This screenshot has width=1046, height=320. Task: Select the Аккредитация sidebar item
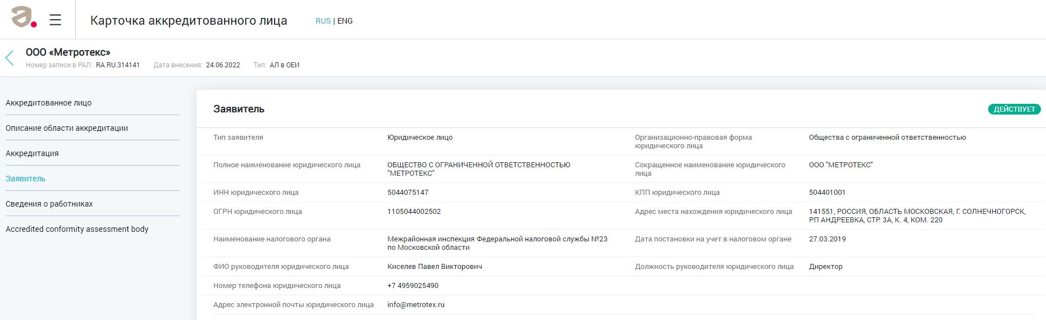click(x=32, y=153)
